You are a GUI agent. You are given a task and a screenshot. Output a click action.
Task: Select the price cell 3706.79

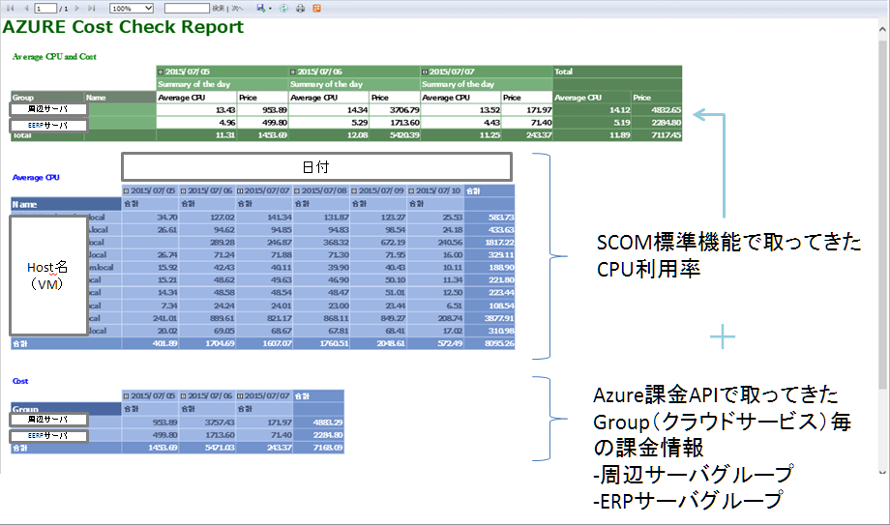click(404, 110)
